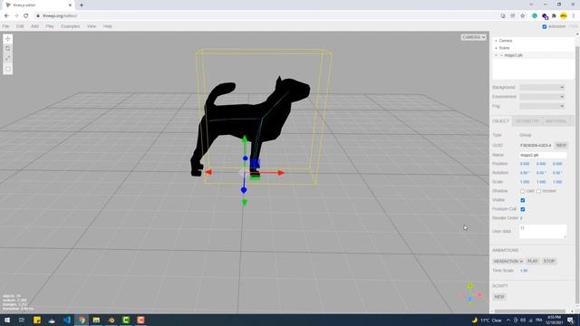Click the object Name input field
The height and width of the screenshot is (326, 580).
[543, 155]
